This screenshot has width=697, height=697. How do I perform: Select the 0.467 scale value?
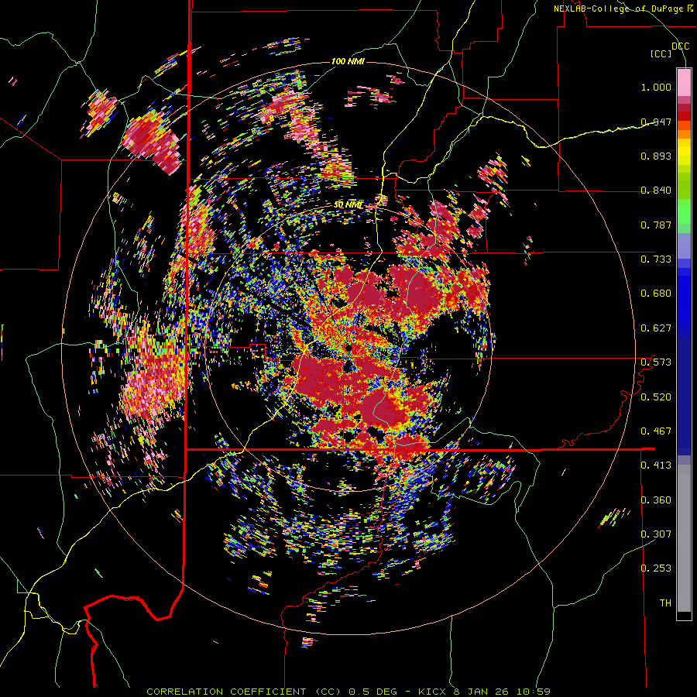tap(656, 431)
